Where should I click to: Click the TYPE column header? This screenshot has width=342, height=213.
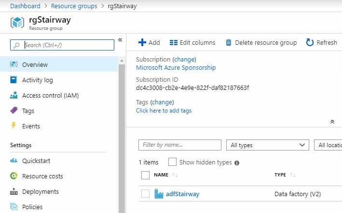tap(280, 175)
